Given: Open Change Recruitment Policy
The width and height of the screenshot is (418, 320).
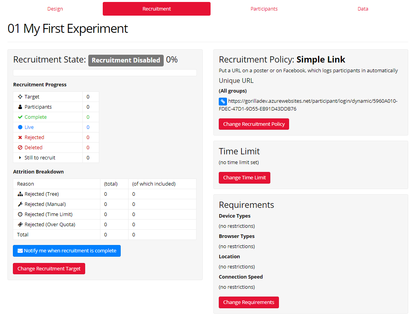Looking at the screenshot, I should click(254, 124).
